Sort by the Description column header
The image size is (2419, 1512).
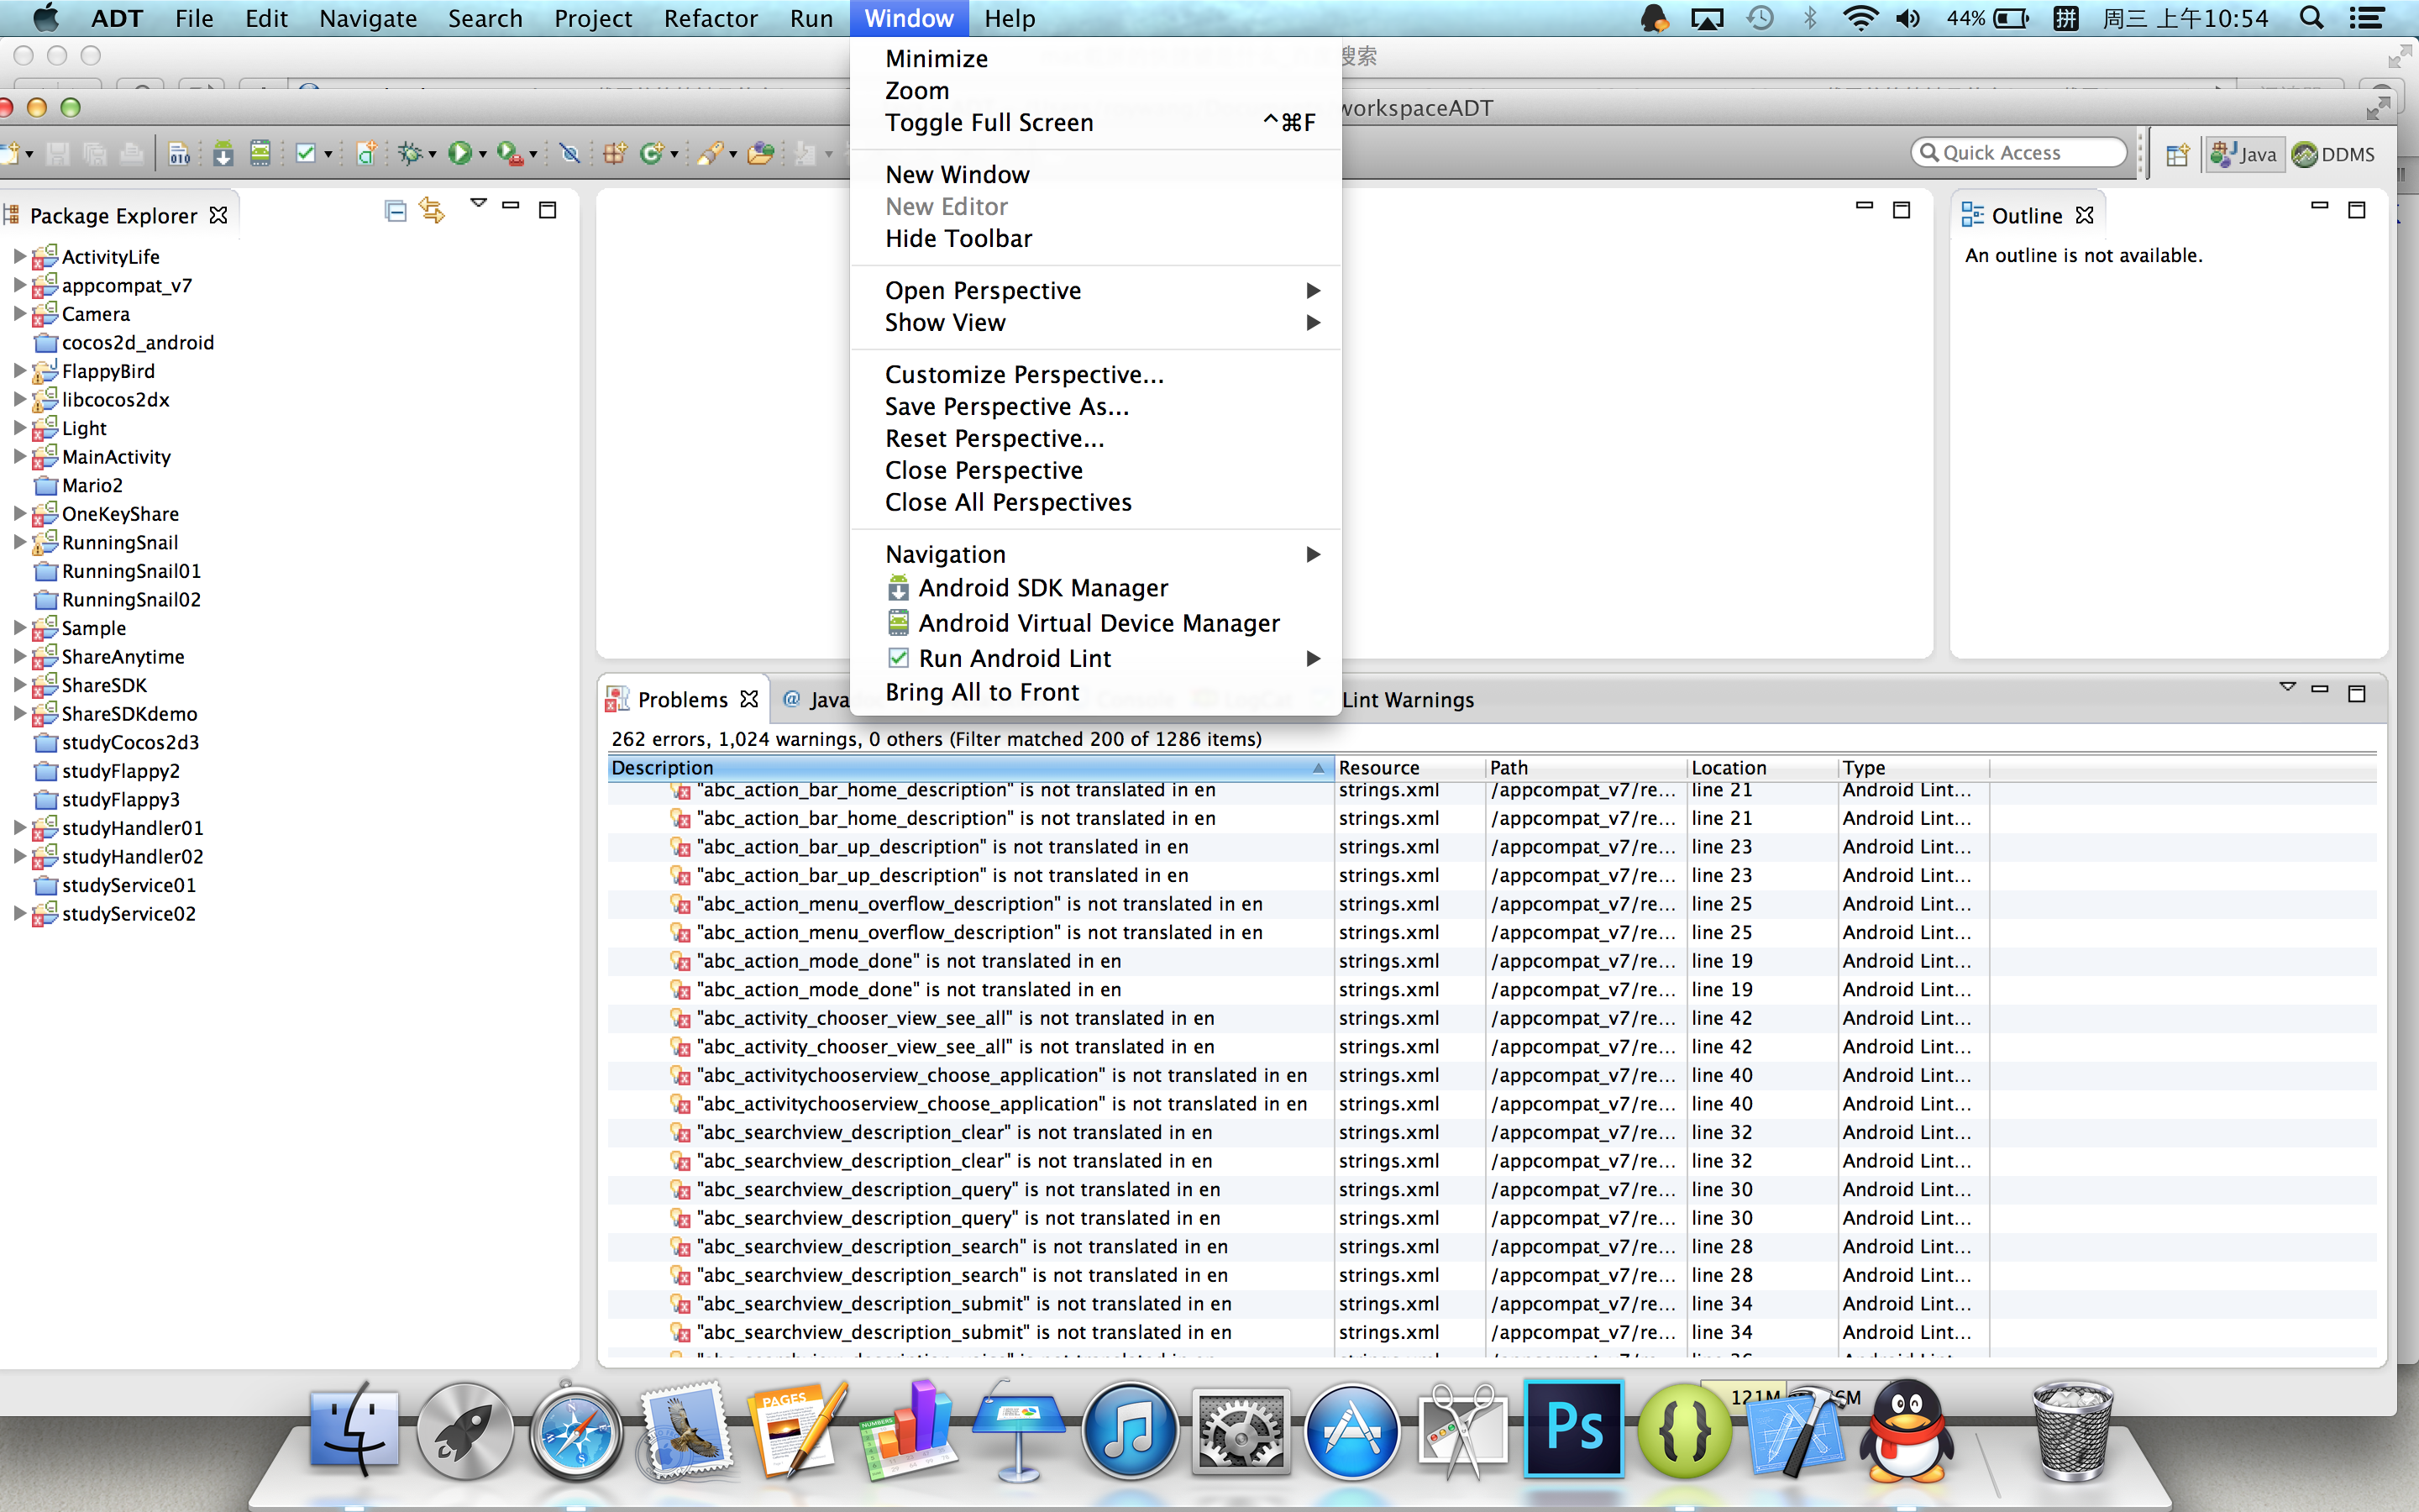pyautogui.click(x=969, y=767)
